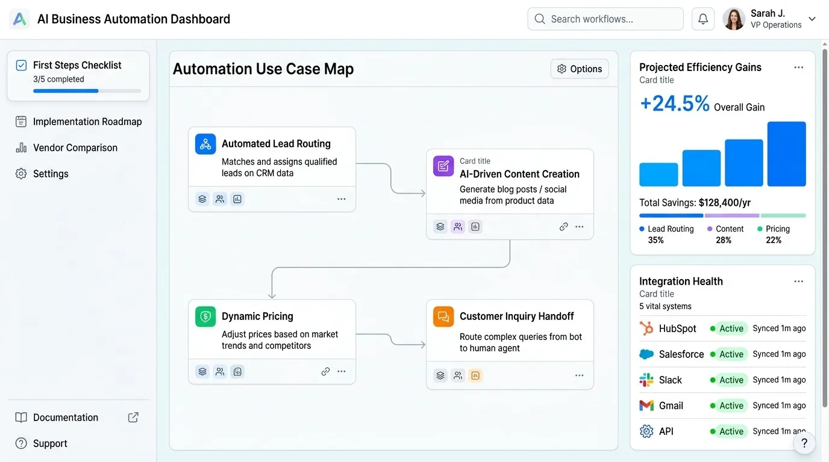The width and height of the screenshot is (829, 462).
Task: Click layers icon on Customer Inquiry Handoff card
Action: (x=440, y=375)
